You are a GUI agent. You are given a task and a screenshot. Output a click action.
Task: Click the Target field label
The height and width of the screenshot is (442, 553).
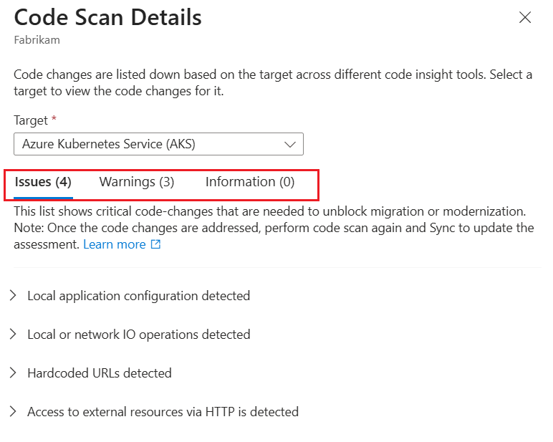coord(31,120)
